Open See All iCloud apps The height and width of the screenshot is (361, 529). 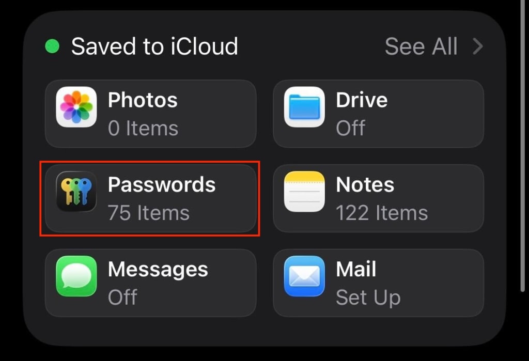421,46
